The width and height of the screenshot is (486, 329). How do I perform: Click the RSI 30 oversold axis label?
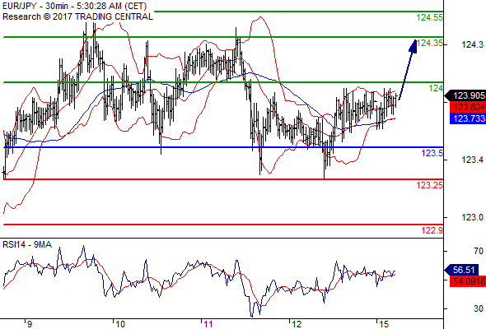pyautogui.click(x=479, y=308)
